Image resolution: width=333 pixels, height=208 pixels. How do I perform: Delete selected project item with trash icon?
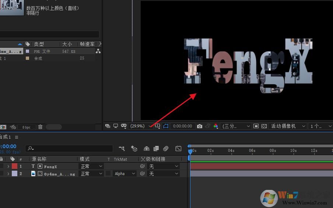point(41,127)
